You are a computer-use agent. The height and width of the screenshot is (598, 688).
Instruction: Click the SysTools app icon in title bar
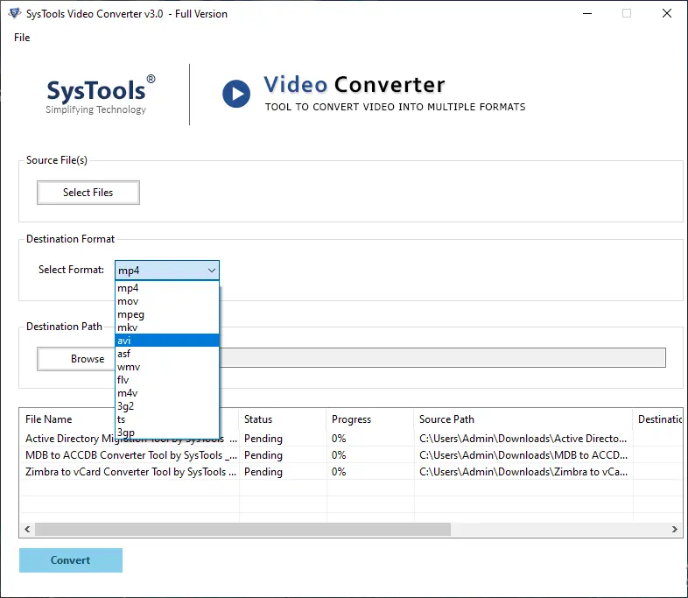[x=15, y=13]
